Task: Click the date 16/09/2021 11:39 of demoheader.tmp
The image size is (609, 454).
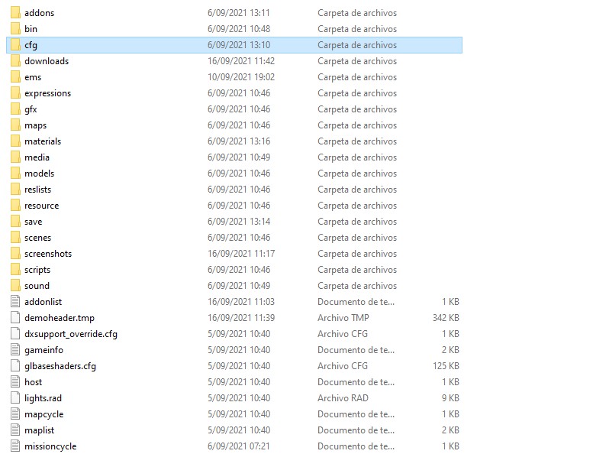Action: point(241,318)
